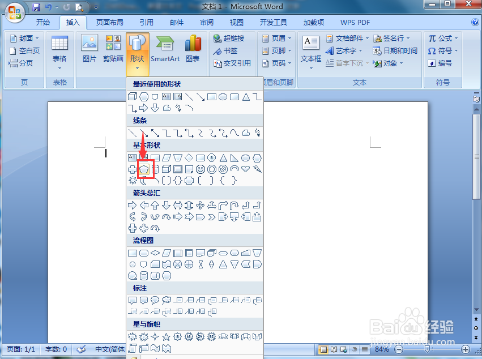Open the Home (开始) tab
482x359 pixels.
point(42,22)
